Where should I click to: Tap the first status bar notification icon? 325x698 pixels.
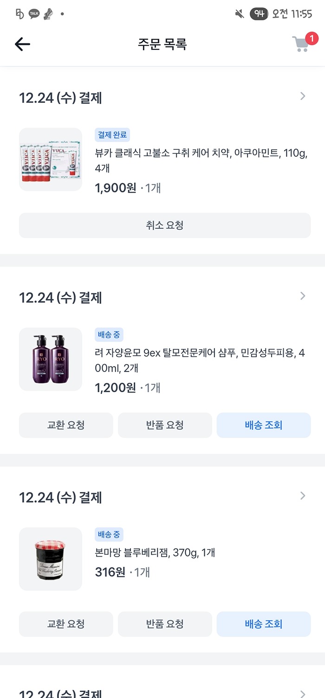coord(20,14)
